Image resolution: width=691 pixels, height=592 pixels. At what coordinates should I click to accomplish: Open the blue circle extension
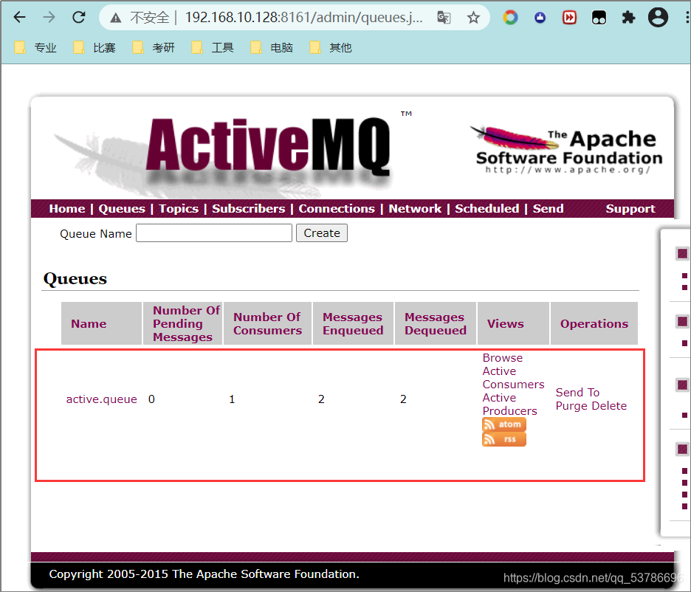pos(540,17)
